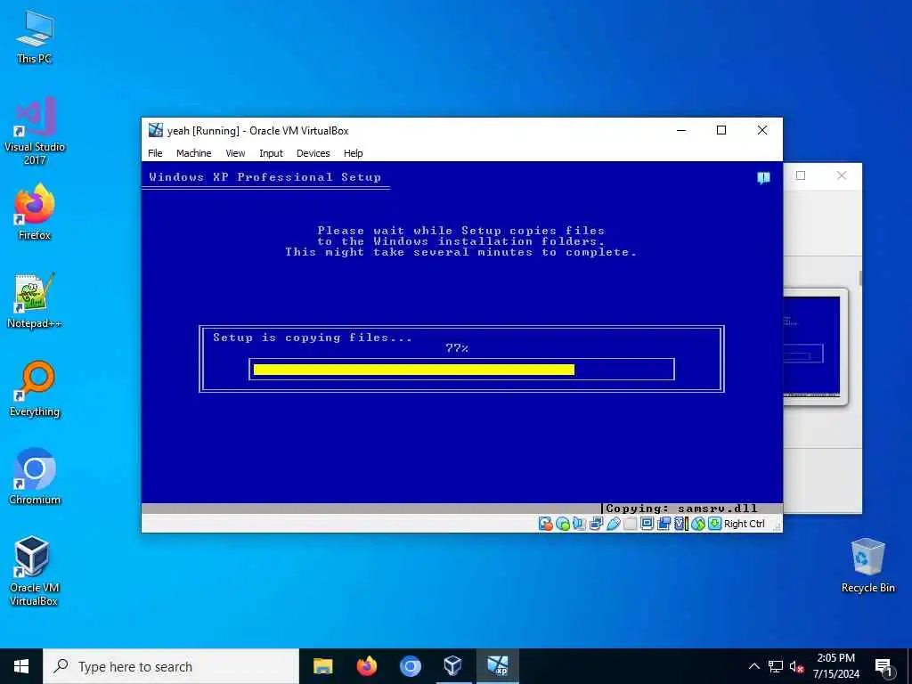Image resolution: width=912 pixels, height=684 pixels.
Task: Click the hard disk activity indicator icon
Action: (x=546, y=524)
